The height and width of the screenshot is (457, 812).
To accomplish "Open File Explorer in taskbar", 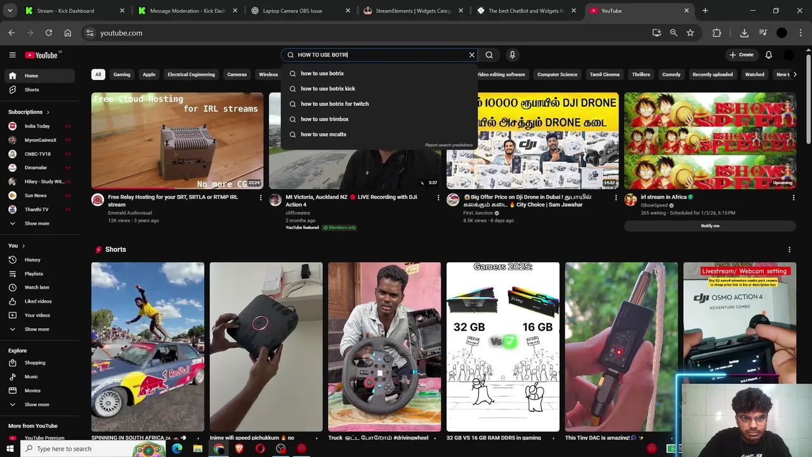I will (198, 449).
